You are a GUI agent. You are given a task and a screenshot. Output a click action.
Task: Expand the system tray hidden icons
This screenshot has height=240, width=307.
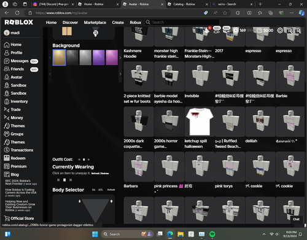coord(264,234)
